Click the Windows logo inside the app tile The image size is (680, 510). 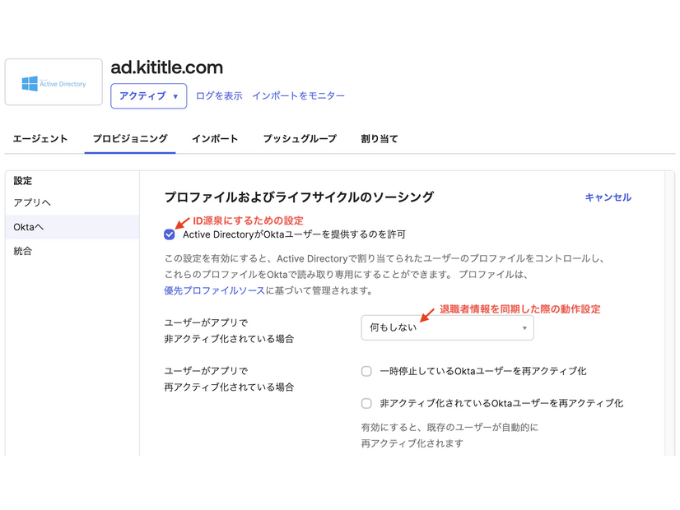30,81
